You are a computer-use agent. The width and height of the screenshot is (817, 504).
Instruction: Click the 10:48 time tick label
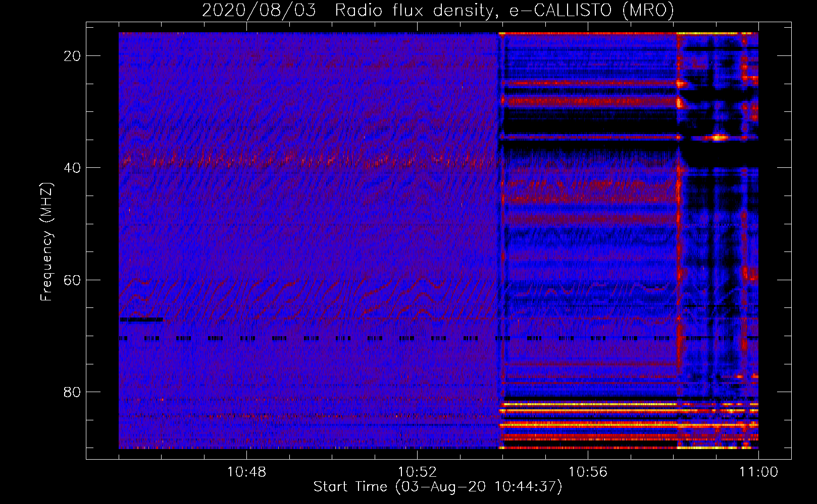point(246,472)
